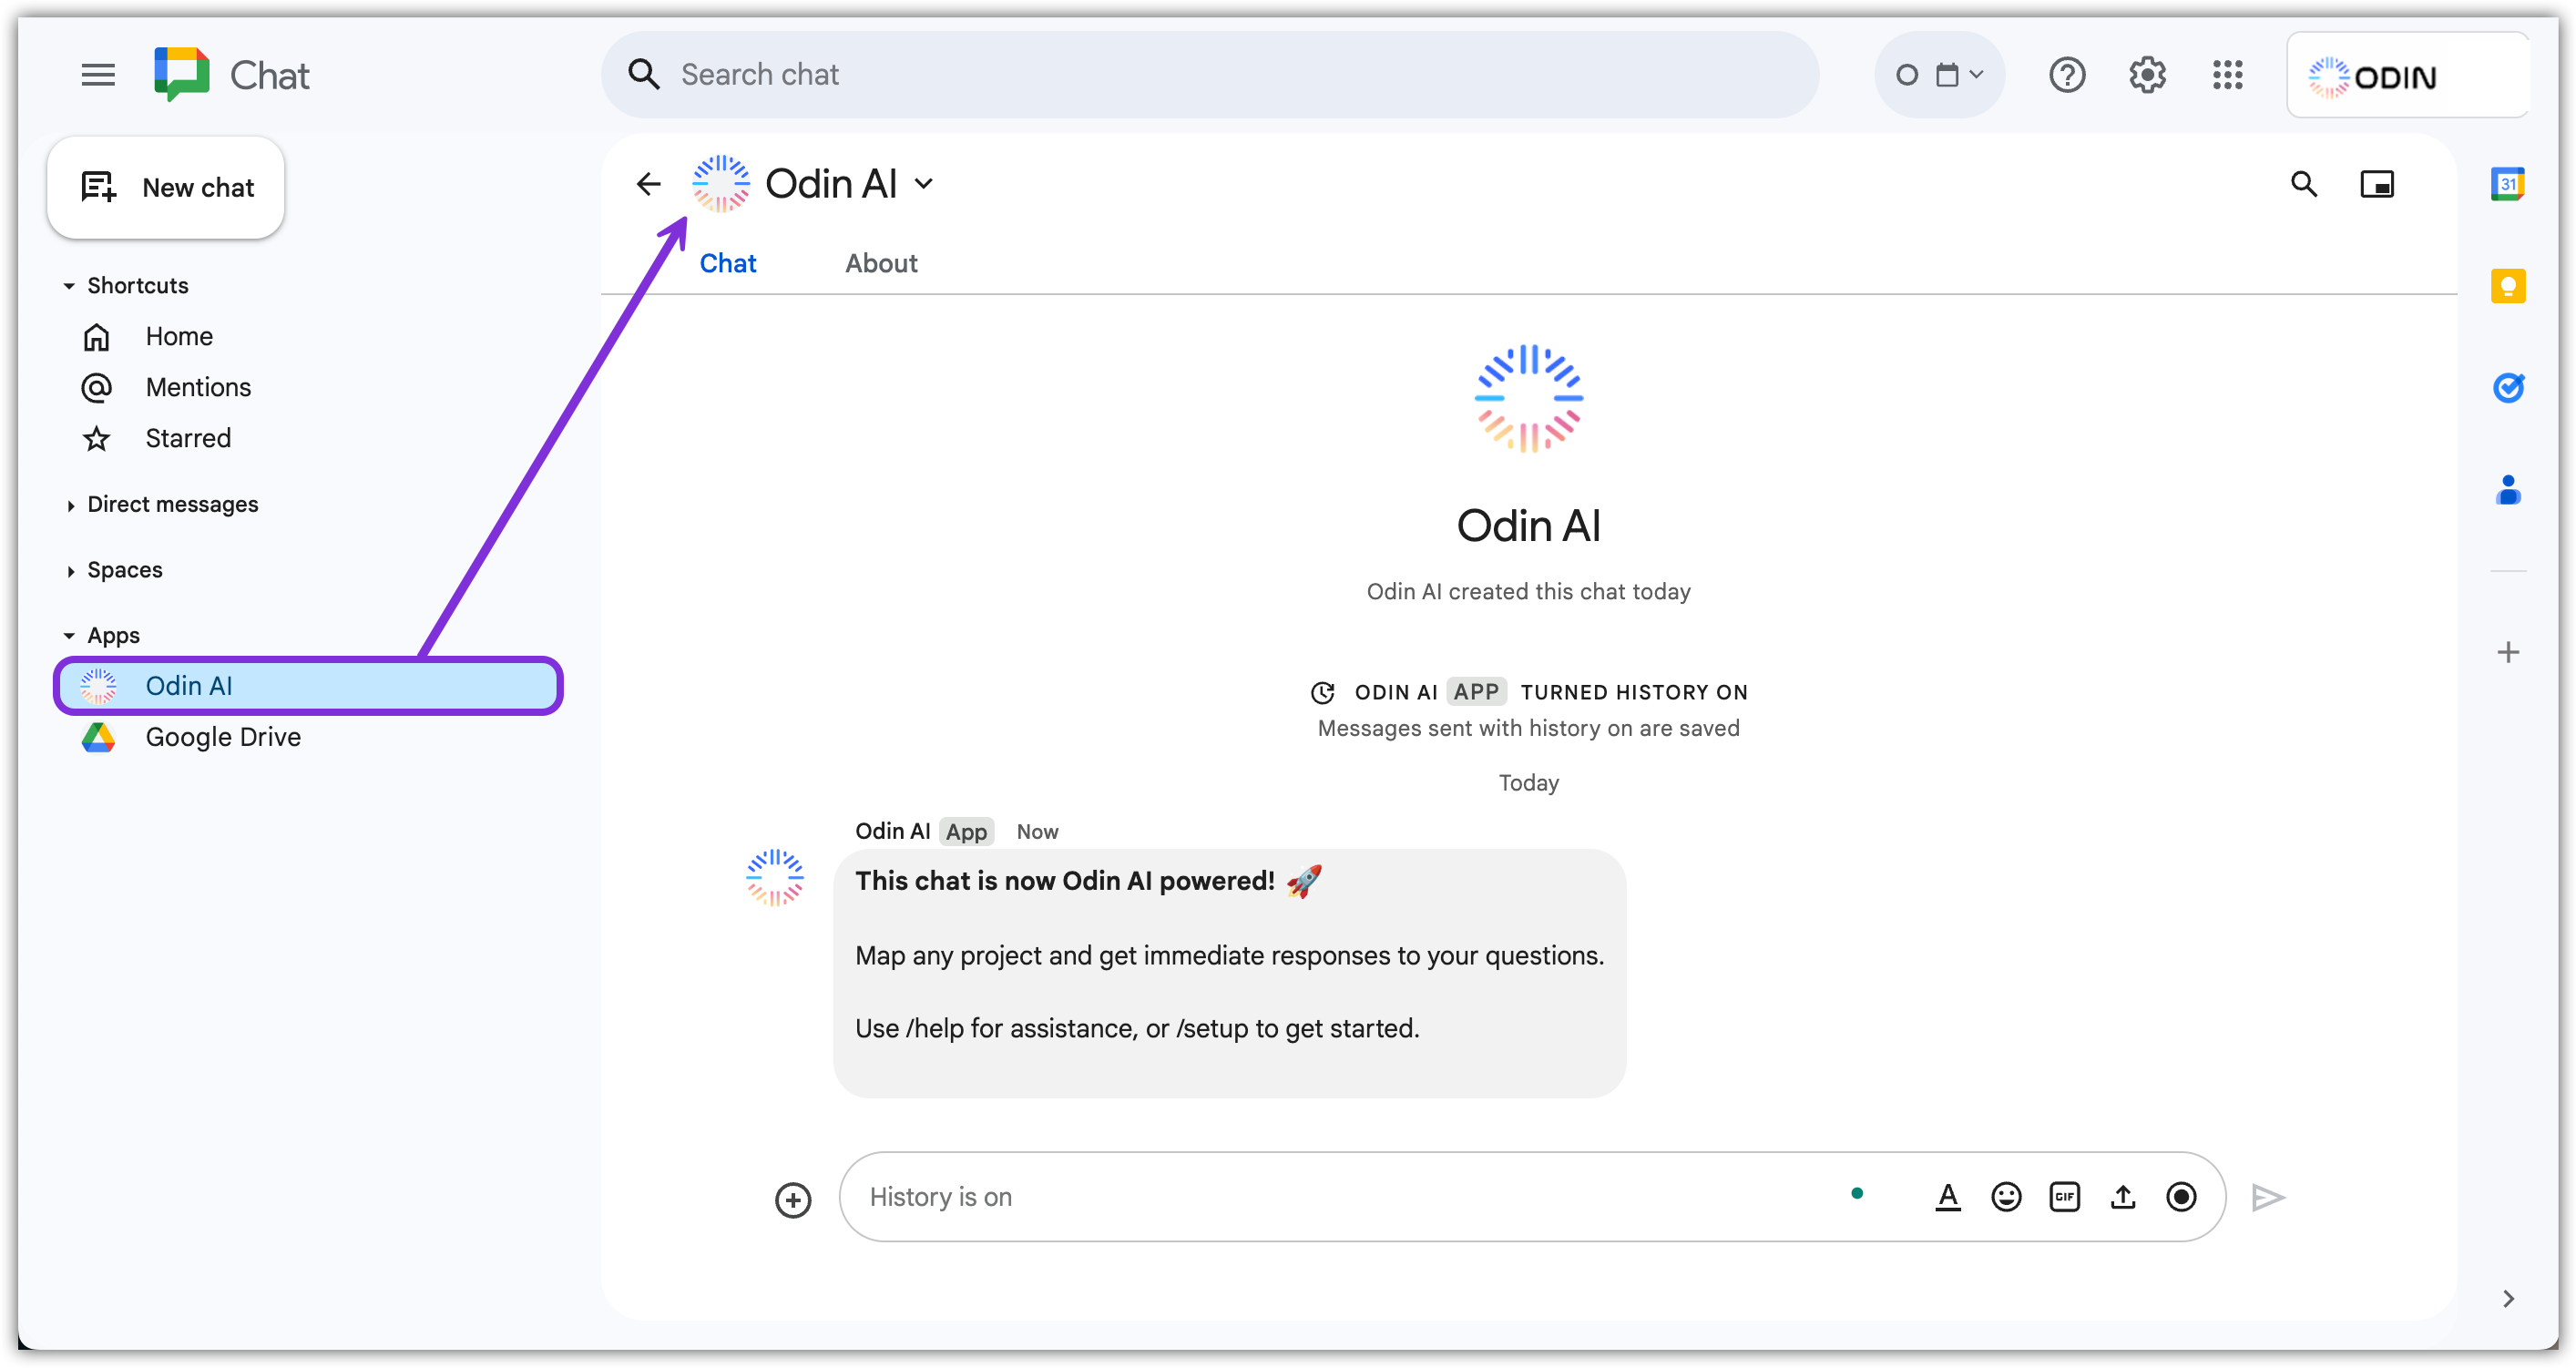The height and width of the screenshot is (1368, 2576).
Task: Open Google Keep in the side panel
Action: (x=2508, y=286)
